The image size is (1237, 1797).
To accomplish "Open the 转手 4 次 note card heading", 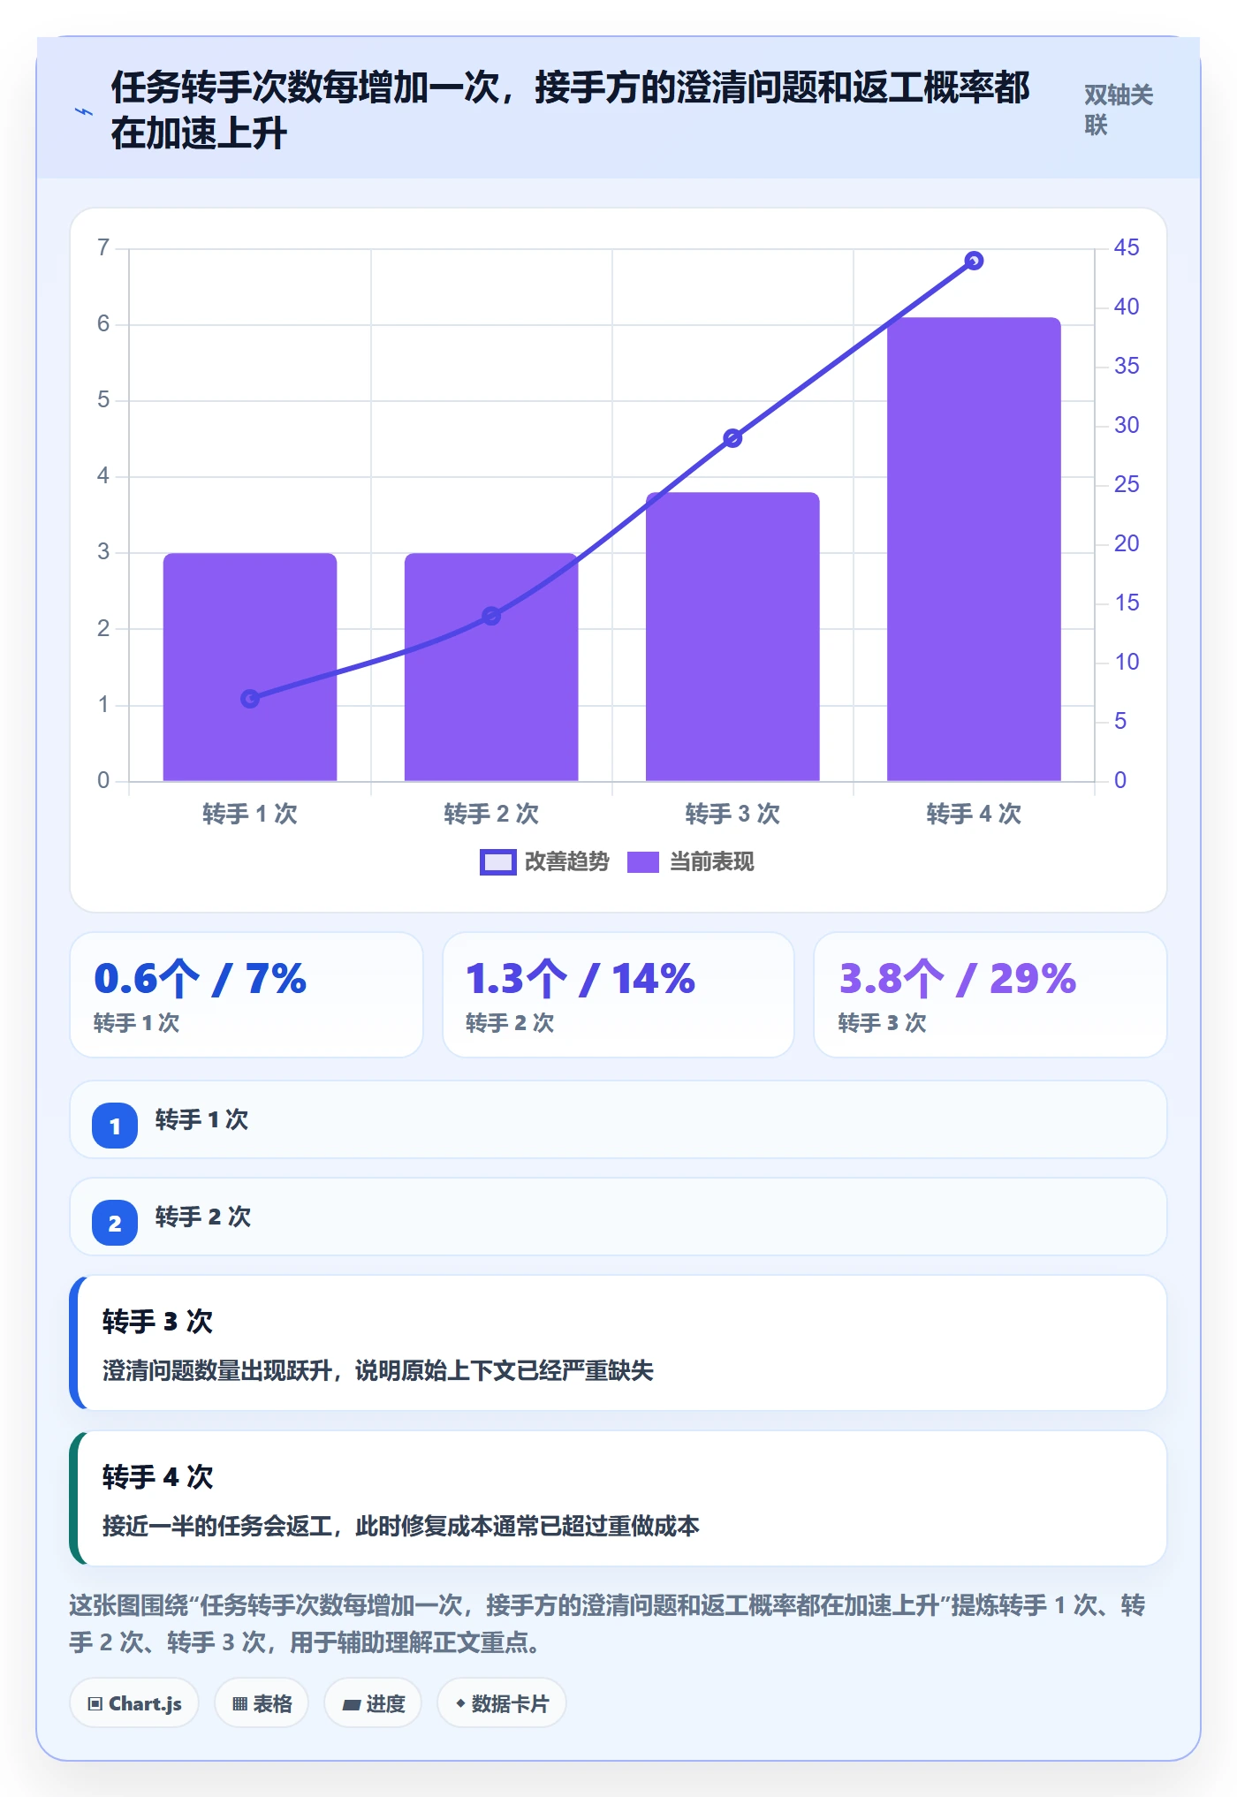I will pyautogui.click(x=157, y=1477).
